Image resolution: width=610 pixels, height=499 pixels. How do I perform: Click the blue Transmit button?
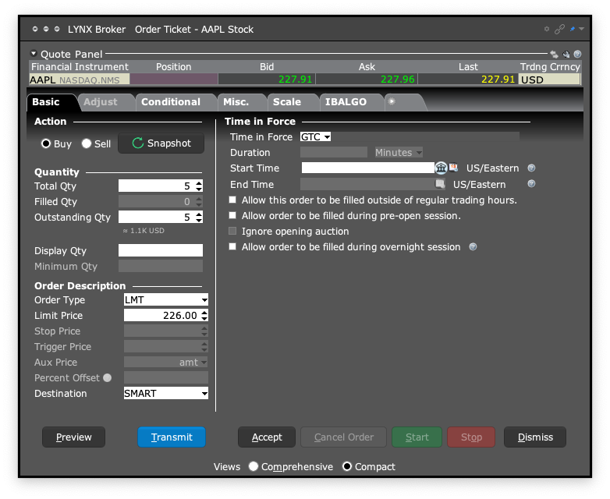pyautogui.click(x=172, y=437)
